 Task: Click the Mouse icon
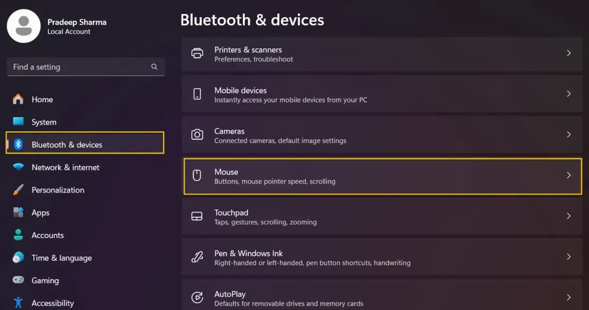coord(198,175)
